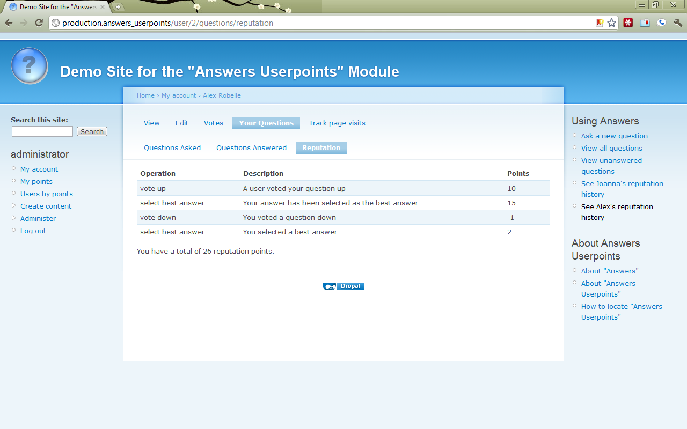Click the back navigation arrow
Screen dimensions: 687x429
pos(9,23)
